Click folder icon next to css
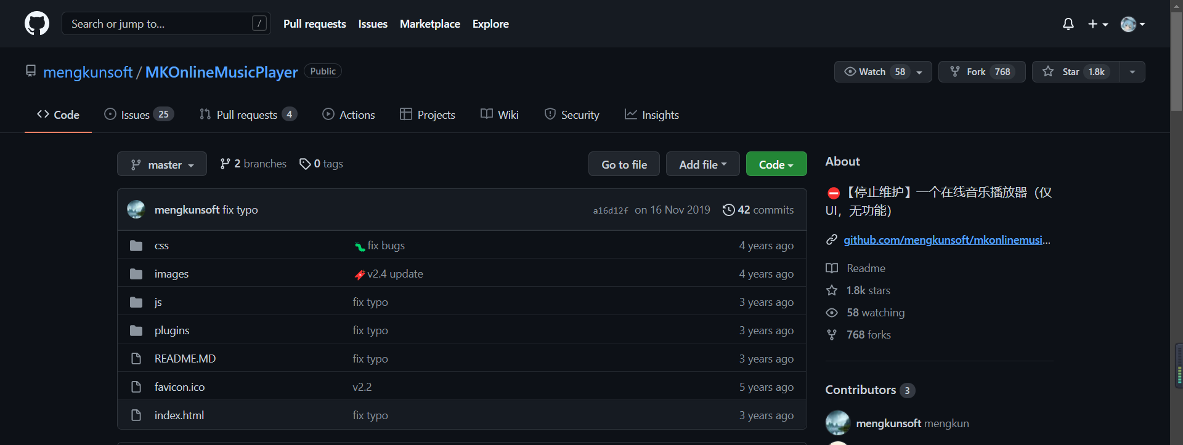The height and width of the screenshot is (445, 1183). (136, 246)
